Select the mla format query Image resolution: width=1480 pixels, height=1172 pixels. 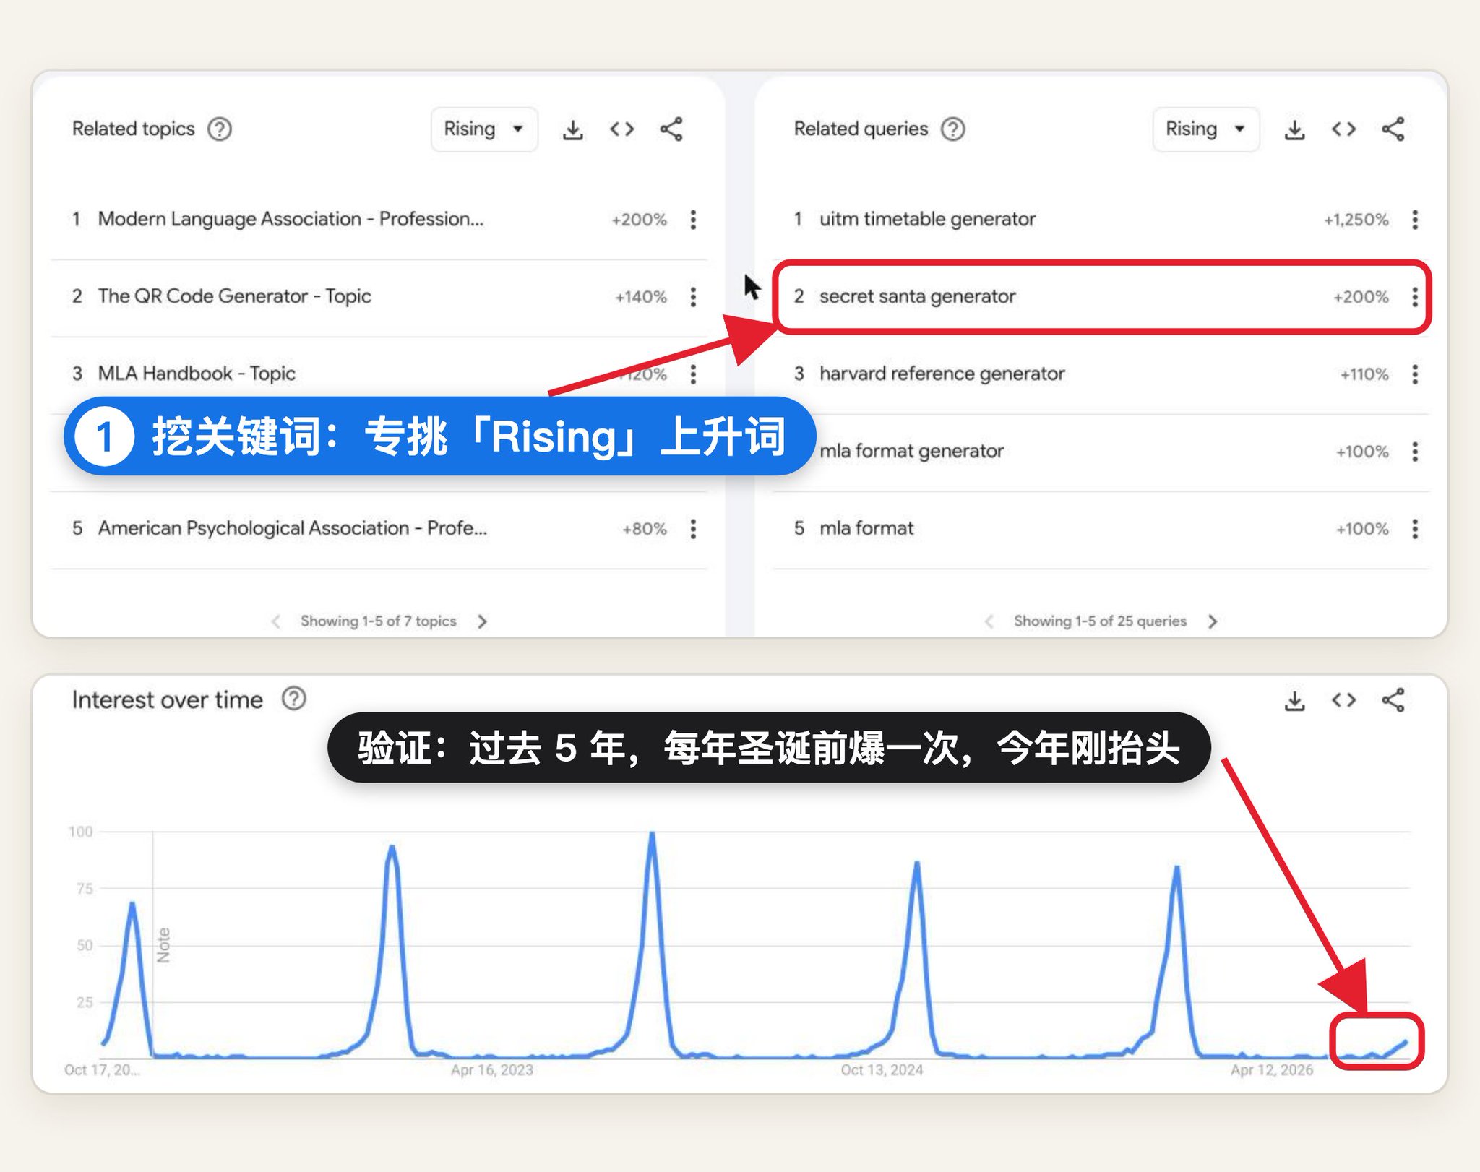tap(866, 528)
